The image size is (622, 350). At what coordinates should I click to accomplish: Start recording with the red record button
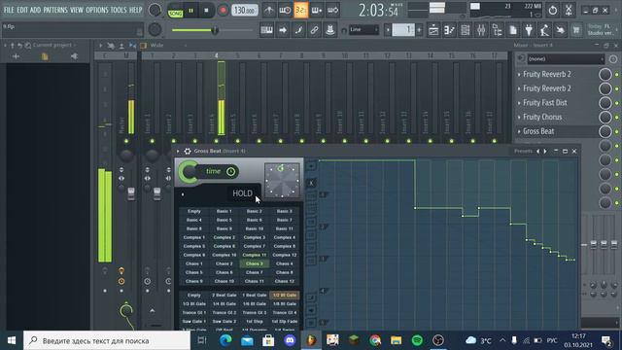pyautogui.click(x=223, y=11)
